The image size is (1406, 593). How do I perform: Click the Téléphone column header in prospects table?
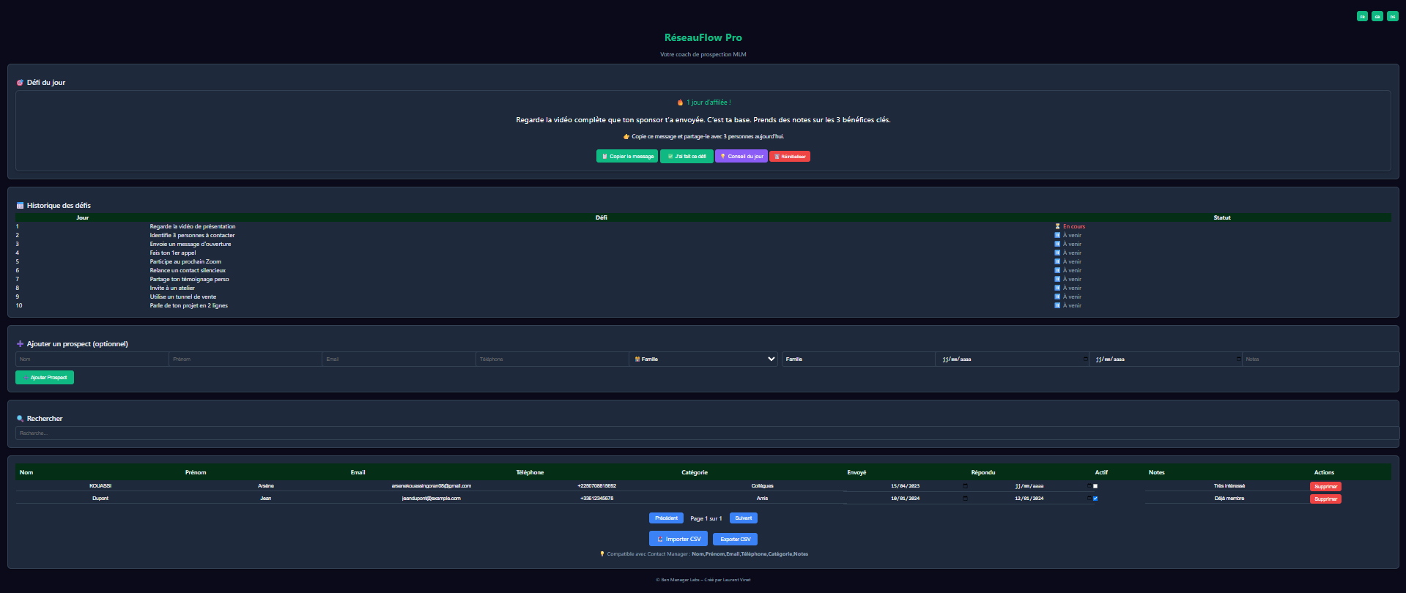[x=530, y=472]
